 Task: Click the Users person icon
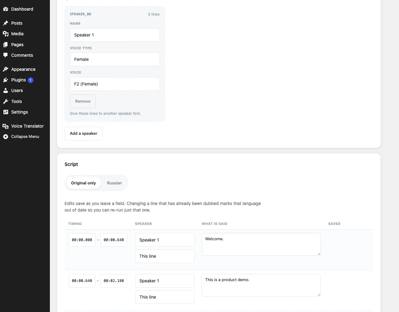pos(5,90)
